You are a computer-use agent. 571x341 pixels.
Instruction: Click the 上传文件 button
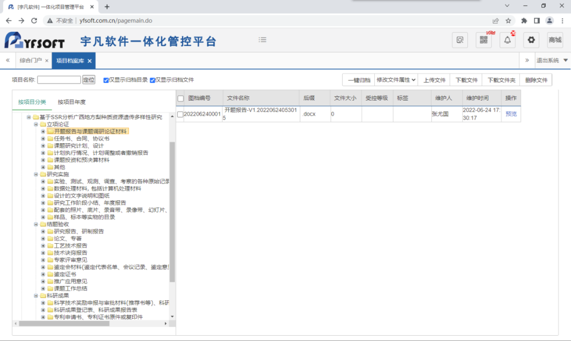(x=434, y=80)
